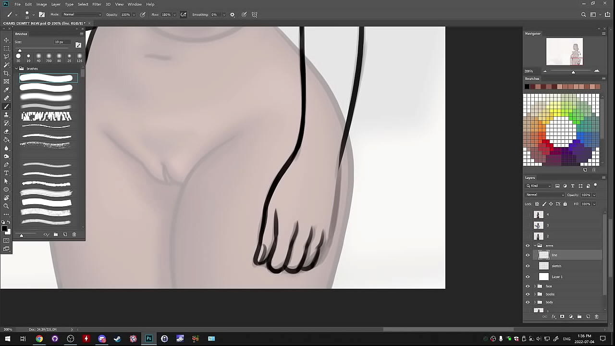Activate the Zoom tool
This screenshot has width=615, height=346.
(6, 206)
